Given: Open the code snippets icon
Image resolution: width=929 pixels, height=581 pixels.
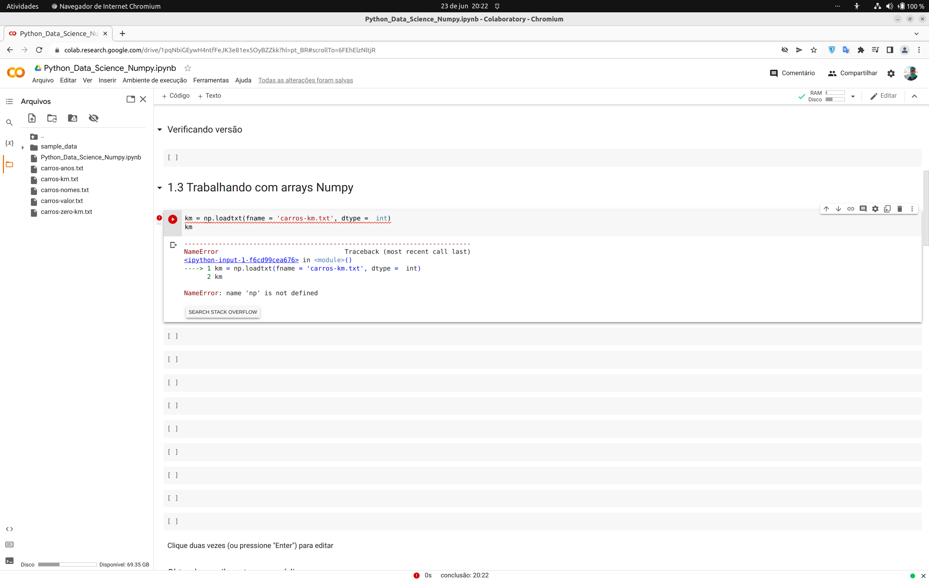Looking at the screenshot, I should 9,529.
